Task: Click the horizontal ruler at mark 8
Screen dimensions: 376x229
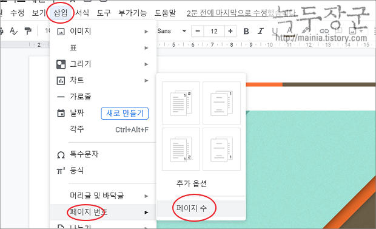Action: click(x=232, y=45)
